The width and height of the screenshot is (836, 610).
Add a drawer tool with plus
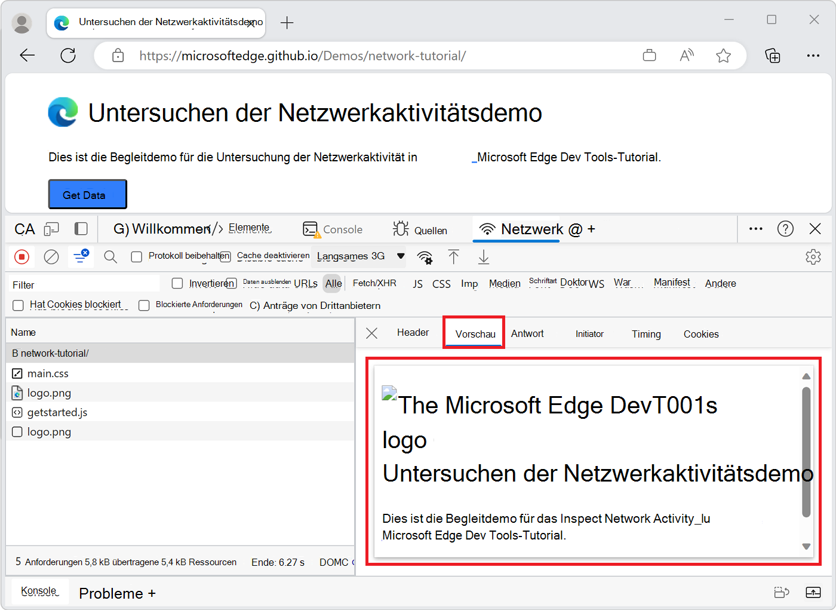(x=152, y=593)
